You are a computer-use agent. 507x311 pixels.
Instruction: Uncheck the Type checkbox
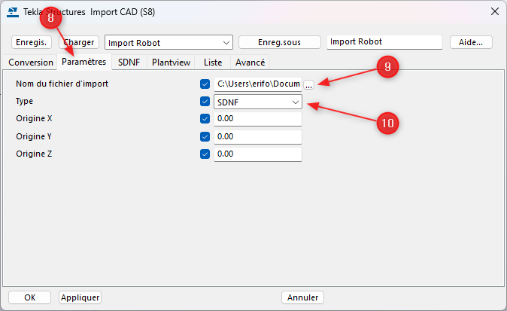[x=205, y=101]
